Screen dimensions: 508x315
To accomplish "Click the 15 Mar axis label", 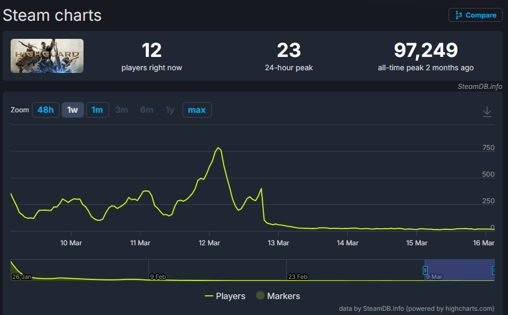I will pyautogui.click(x=417, y=243).
